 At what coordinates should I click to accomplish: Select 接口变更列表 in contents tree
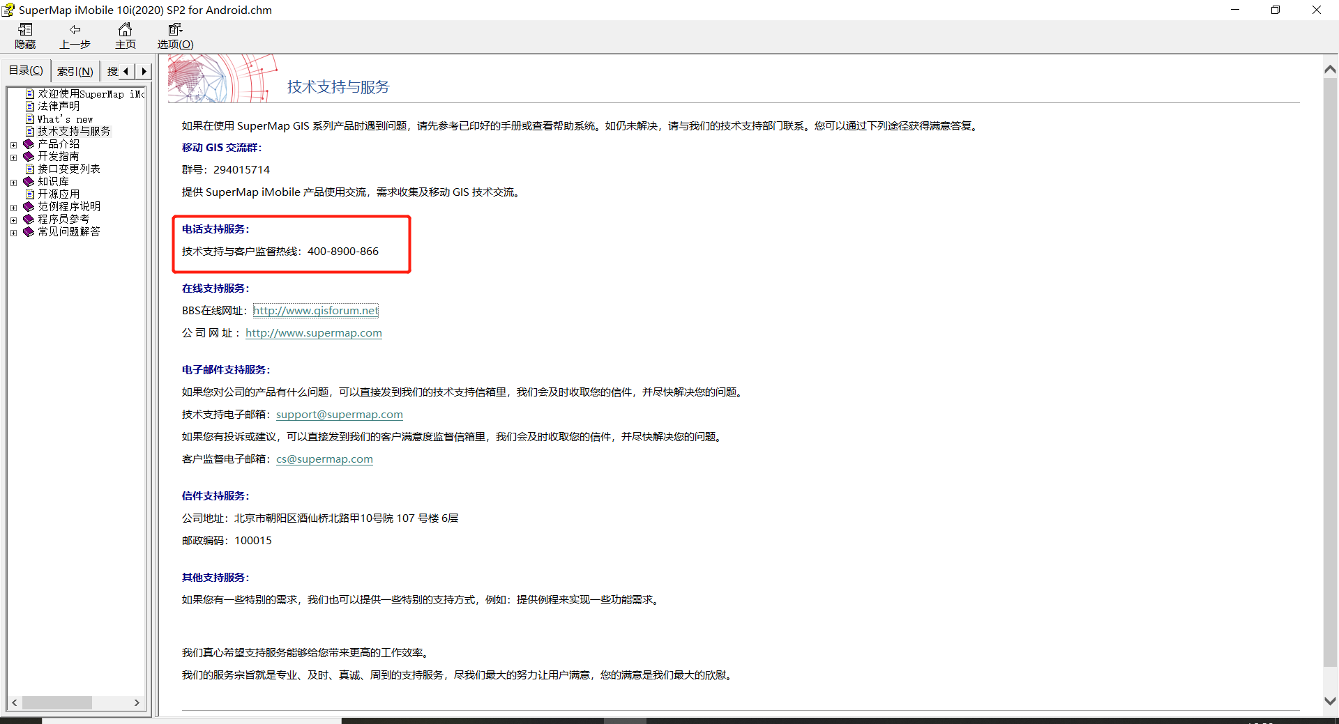tap(69, 169)
